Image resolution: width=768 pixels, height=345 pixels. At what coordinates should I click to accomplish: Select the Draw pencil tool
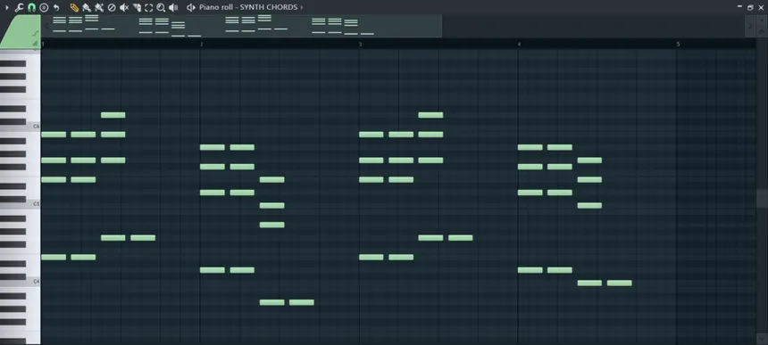tap(74, 8)
